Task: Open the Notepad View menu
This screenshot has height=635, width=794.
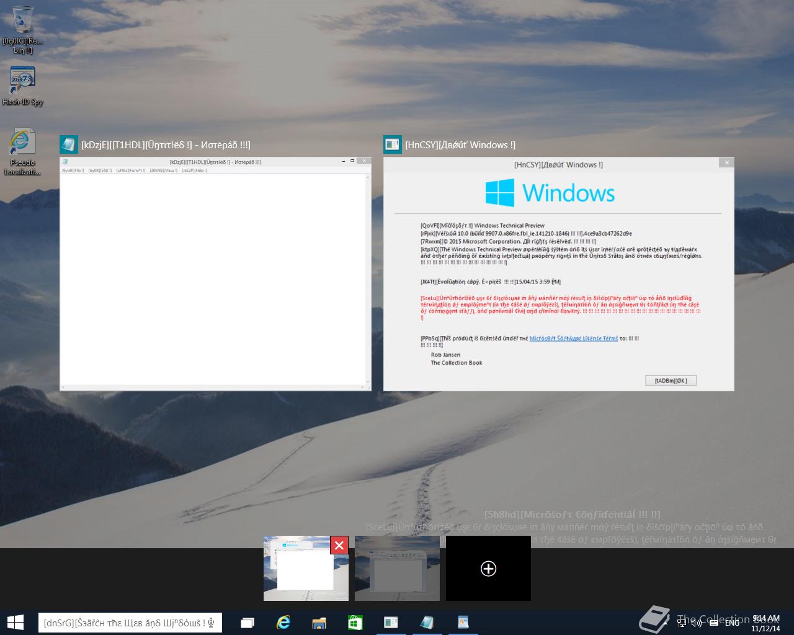Action: (x=164, y=171)
